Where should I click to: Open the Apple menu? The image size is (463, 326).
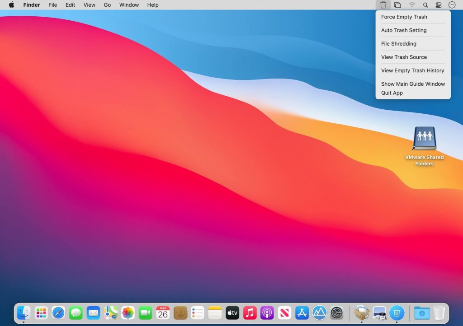pyautogui.click(x=11, y=5)
